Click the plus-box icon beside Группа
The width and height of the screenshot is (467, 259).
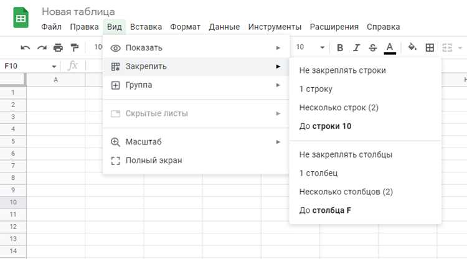tap(115, 85)
